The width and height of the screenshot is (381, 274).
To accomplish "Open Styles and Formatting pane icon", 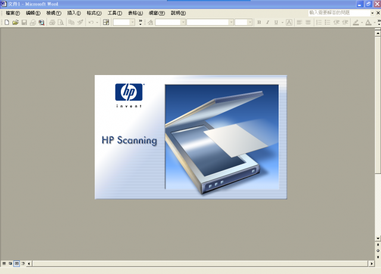I will [x=150, y=23].
